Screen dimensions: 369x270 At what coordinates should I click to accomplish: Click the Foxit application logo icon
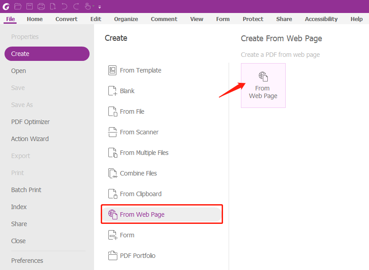click(6, 6)
